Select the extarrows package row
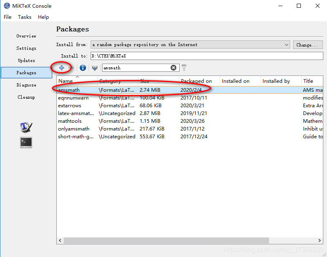Image resolution: width=327 pixels, height=257 pixels. [x=190, y=106]
